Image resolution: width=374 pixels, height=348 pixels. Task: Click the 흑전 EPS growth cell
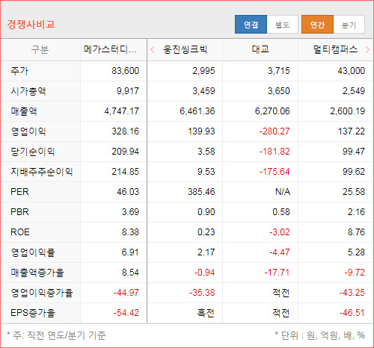coord(206,313)
